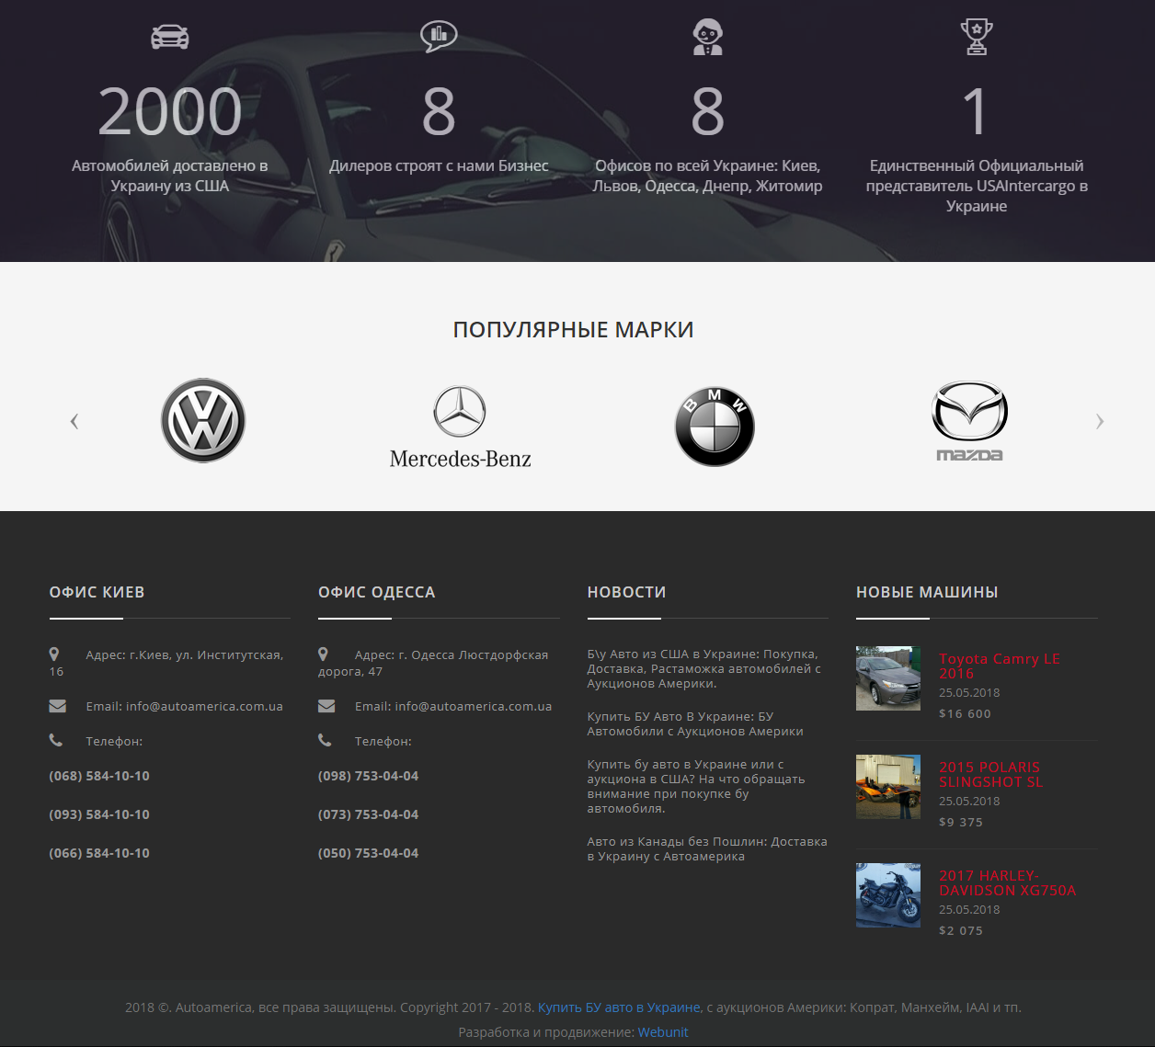Click the НОВЫЕ МАШИНЫ heading
1155x1047 pixels.
pyautogui.click(x=927, y=592)
